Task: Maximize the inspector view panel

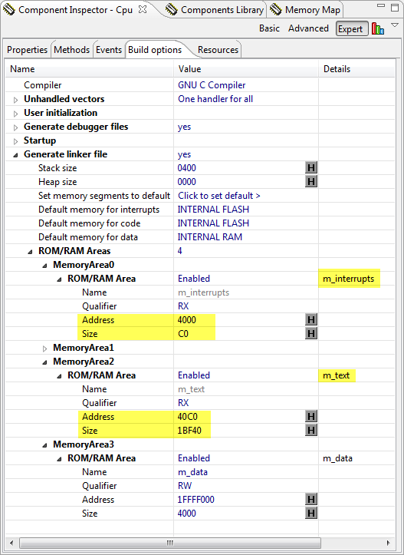Action: pyautogui.click(x=395, y=8)
